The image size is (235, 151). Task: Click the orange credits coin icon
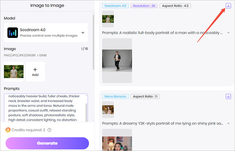coord(8,130)
